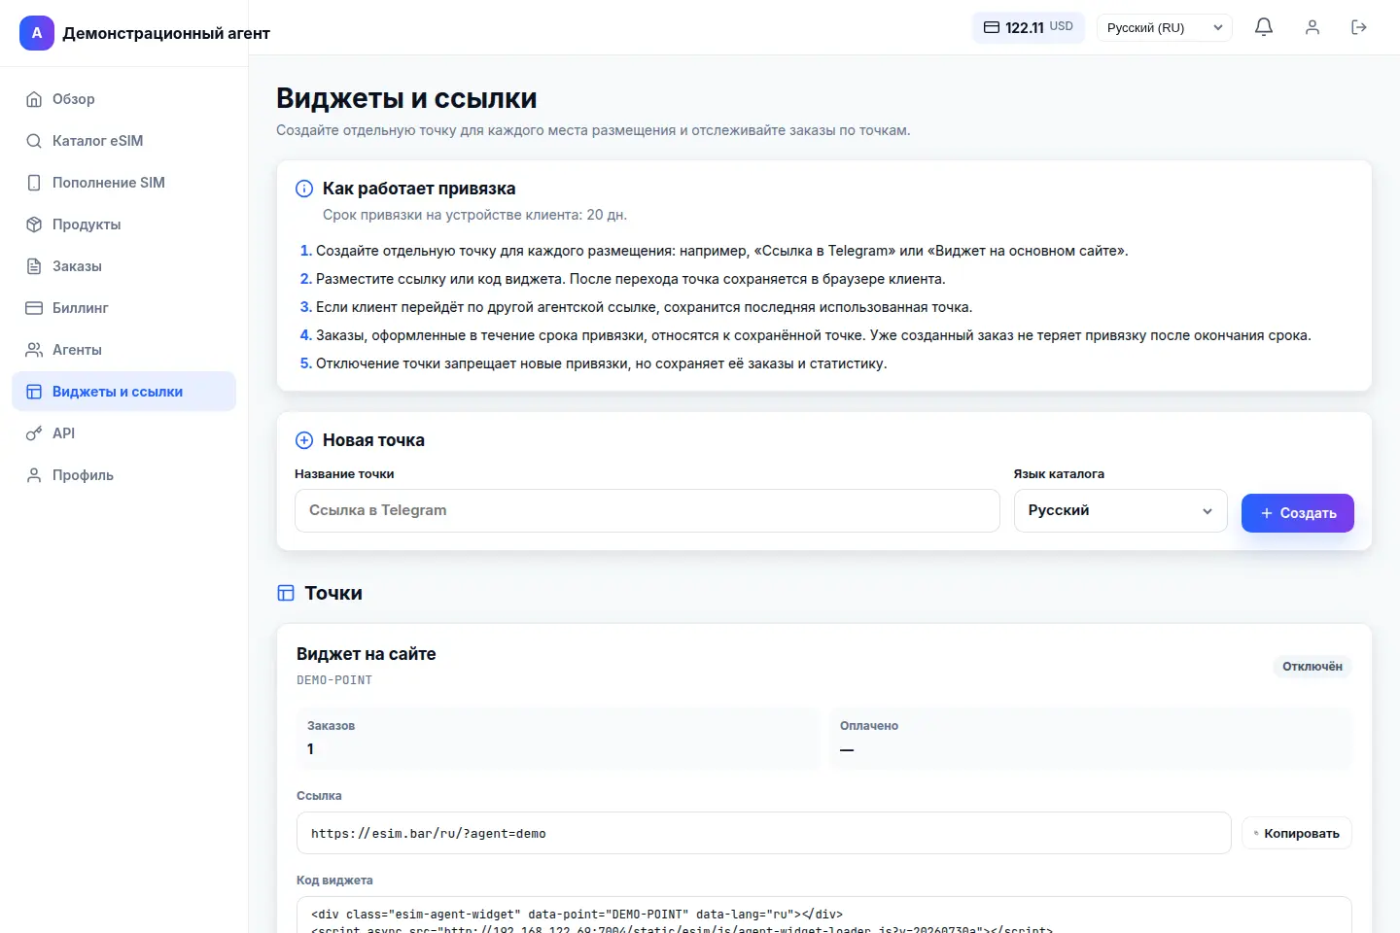Click the phone icon beside Пополнение SIM
1400x933 pixels.
pos(34,183)
